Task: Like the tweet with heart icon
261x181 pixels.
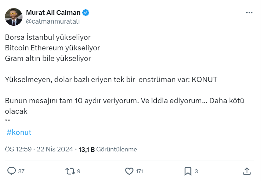Action: 129,171
